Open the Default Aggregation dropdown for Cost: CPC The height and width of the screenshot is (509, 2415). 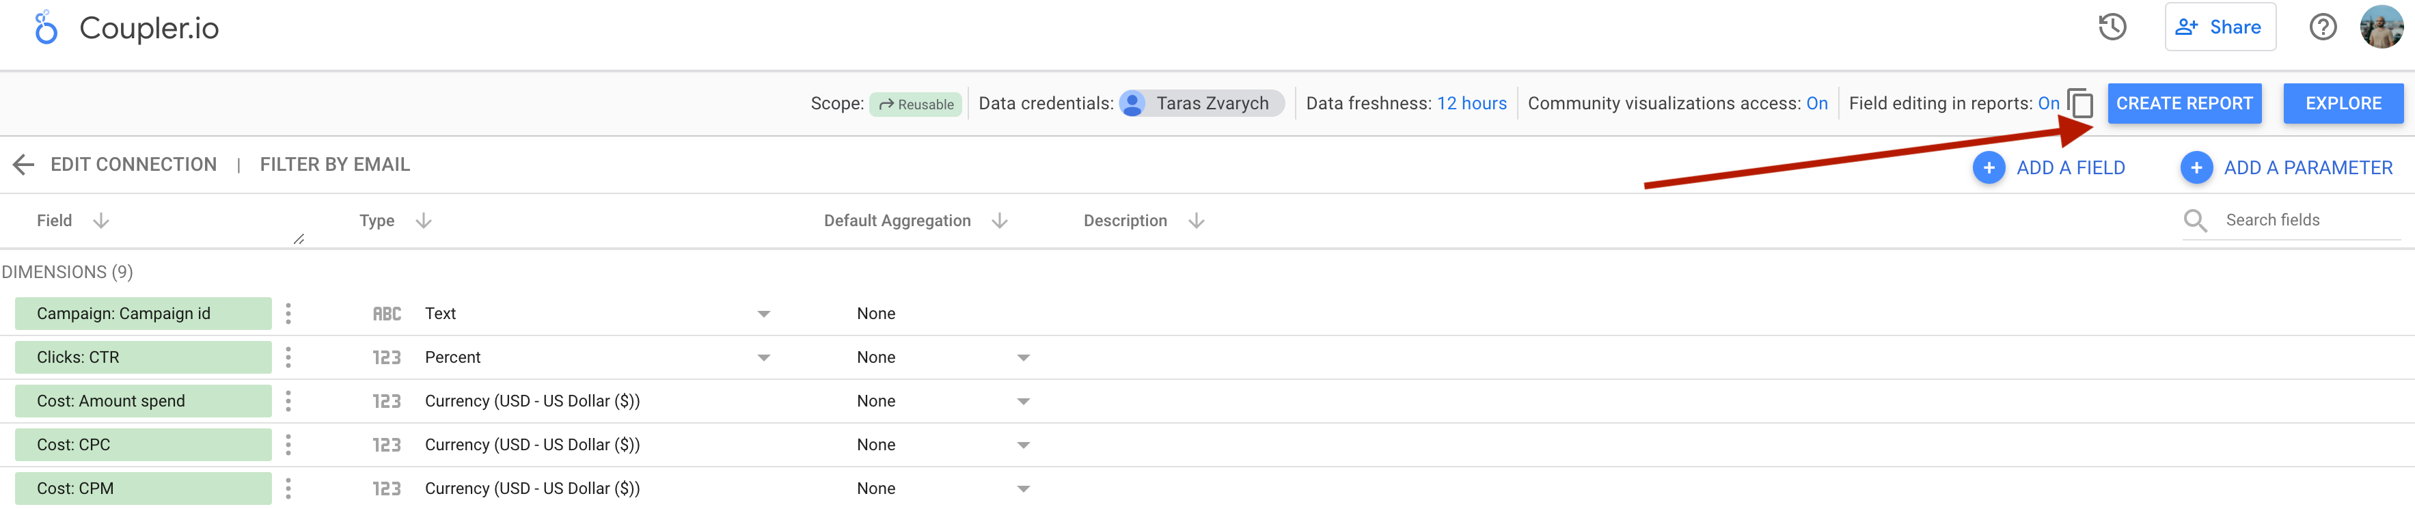pyautogui.click(x=1023, y=444)
